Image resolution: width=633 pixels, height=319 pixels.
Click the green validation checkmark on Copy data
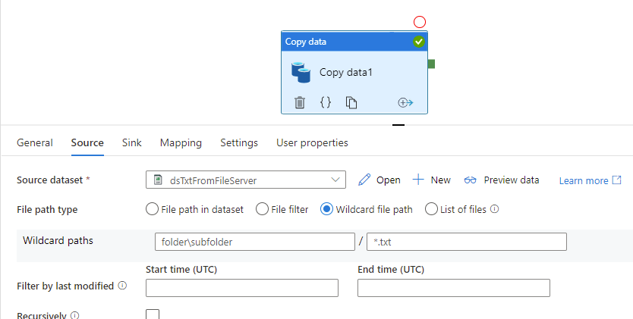[419, 42]
